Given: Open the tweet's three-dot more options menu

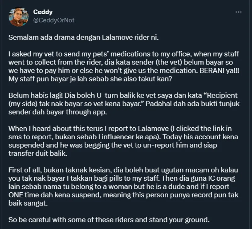Looking at the screenshot, I should (239, 12).
